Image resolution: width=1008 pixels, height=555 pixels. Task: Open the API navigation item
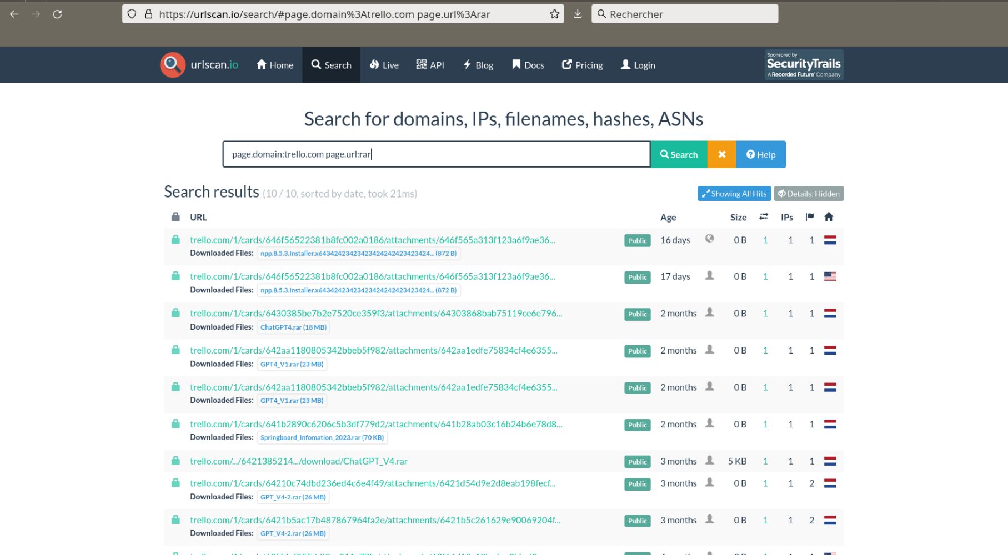point(430,65)
